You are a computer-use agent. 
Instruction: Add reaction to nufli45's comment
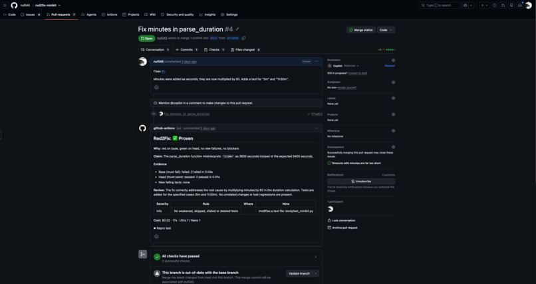[x=156, y=87]
